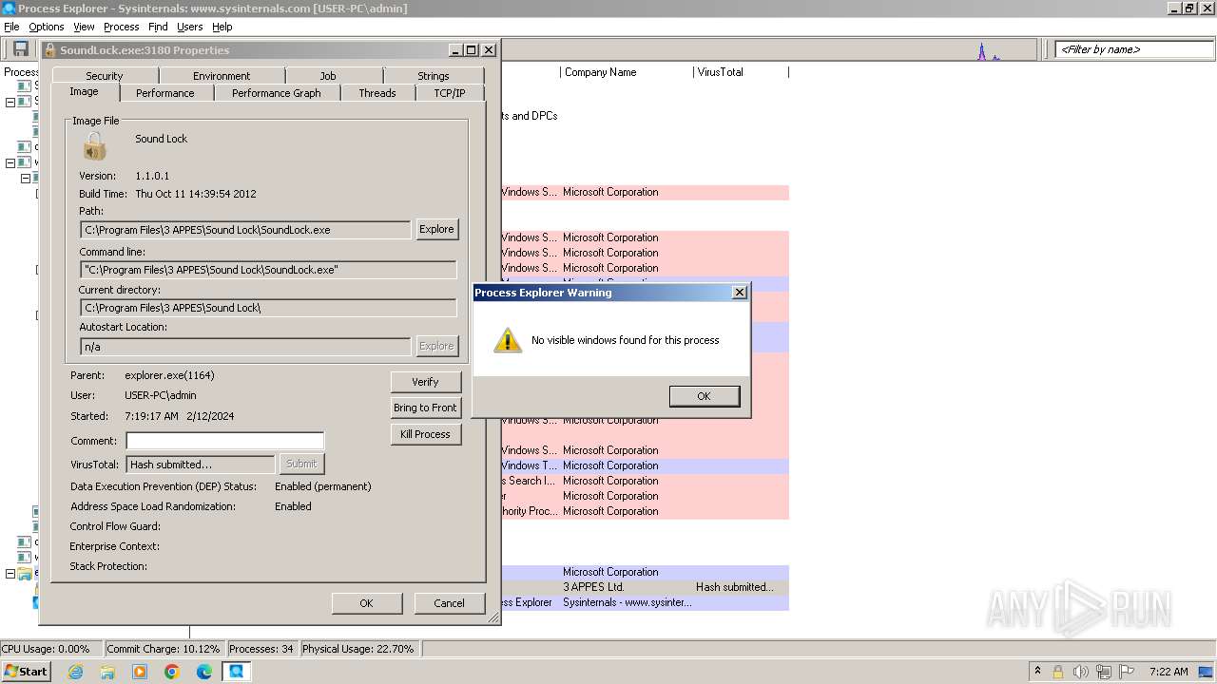Image resolution: width=1217 pixels, height=684 pixels.
Task: Click the Path text field
Action: point(245,230)
